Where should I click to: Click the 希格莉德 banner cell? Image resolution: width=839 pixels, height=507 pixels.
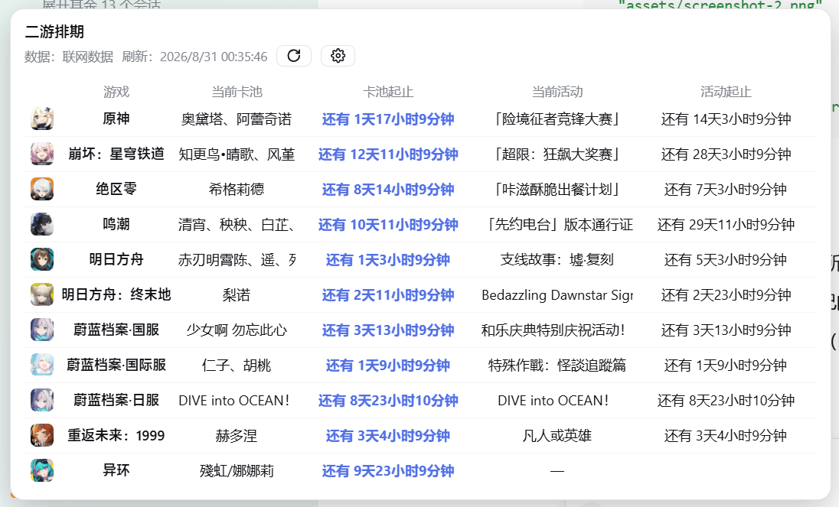pyautogui.click(x=237, y=190)
